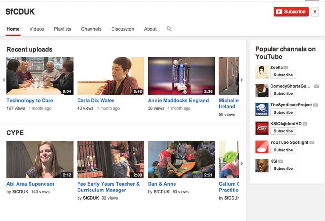Open the channel search magnifier icon
This screenshot has height=221, width=325.
[169, 29]
